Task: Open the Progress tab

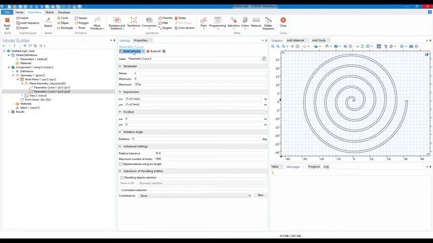Action: (x=314, y=167)
